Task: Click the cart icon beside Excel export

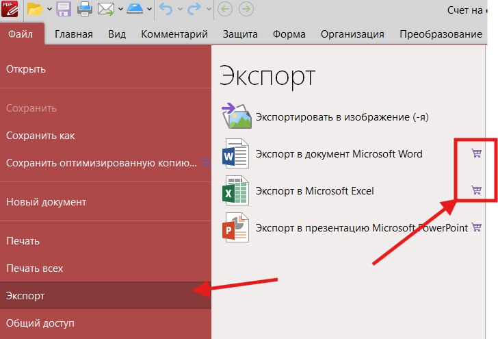Action: tap(477, 190)
